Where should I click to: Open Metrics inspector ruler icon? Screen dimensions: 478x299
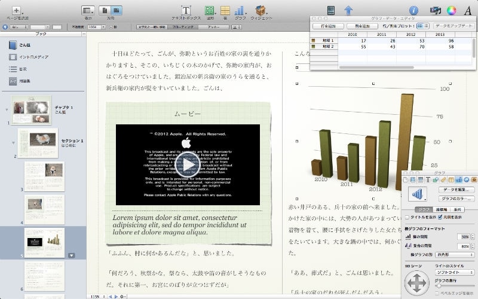point(443,180)
